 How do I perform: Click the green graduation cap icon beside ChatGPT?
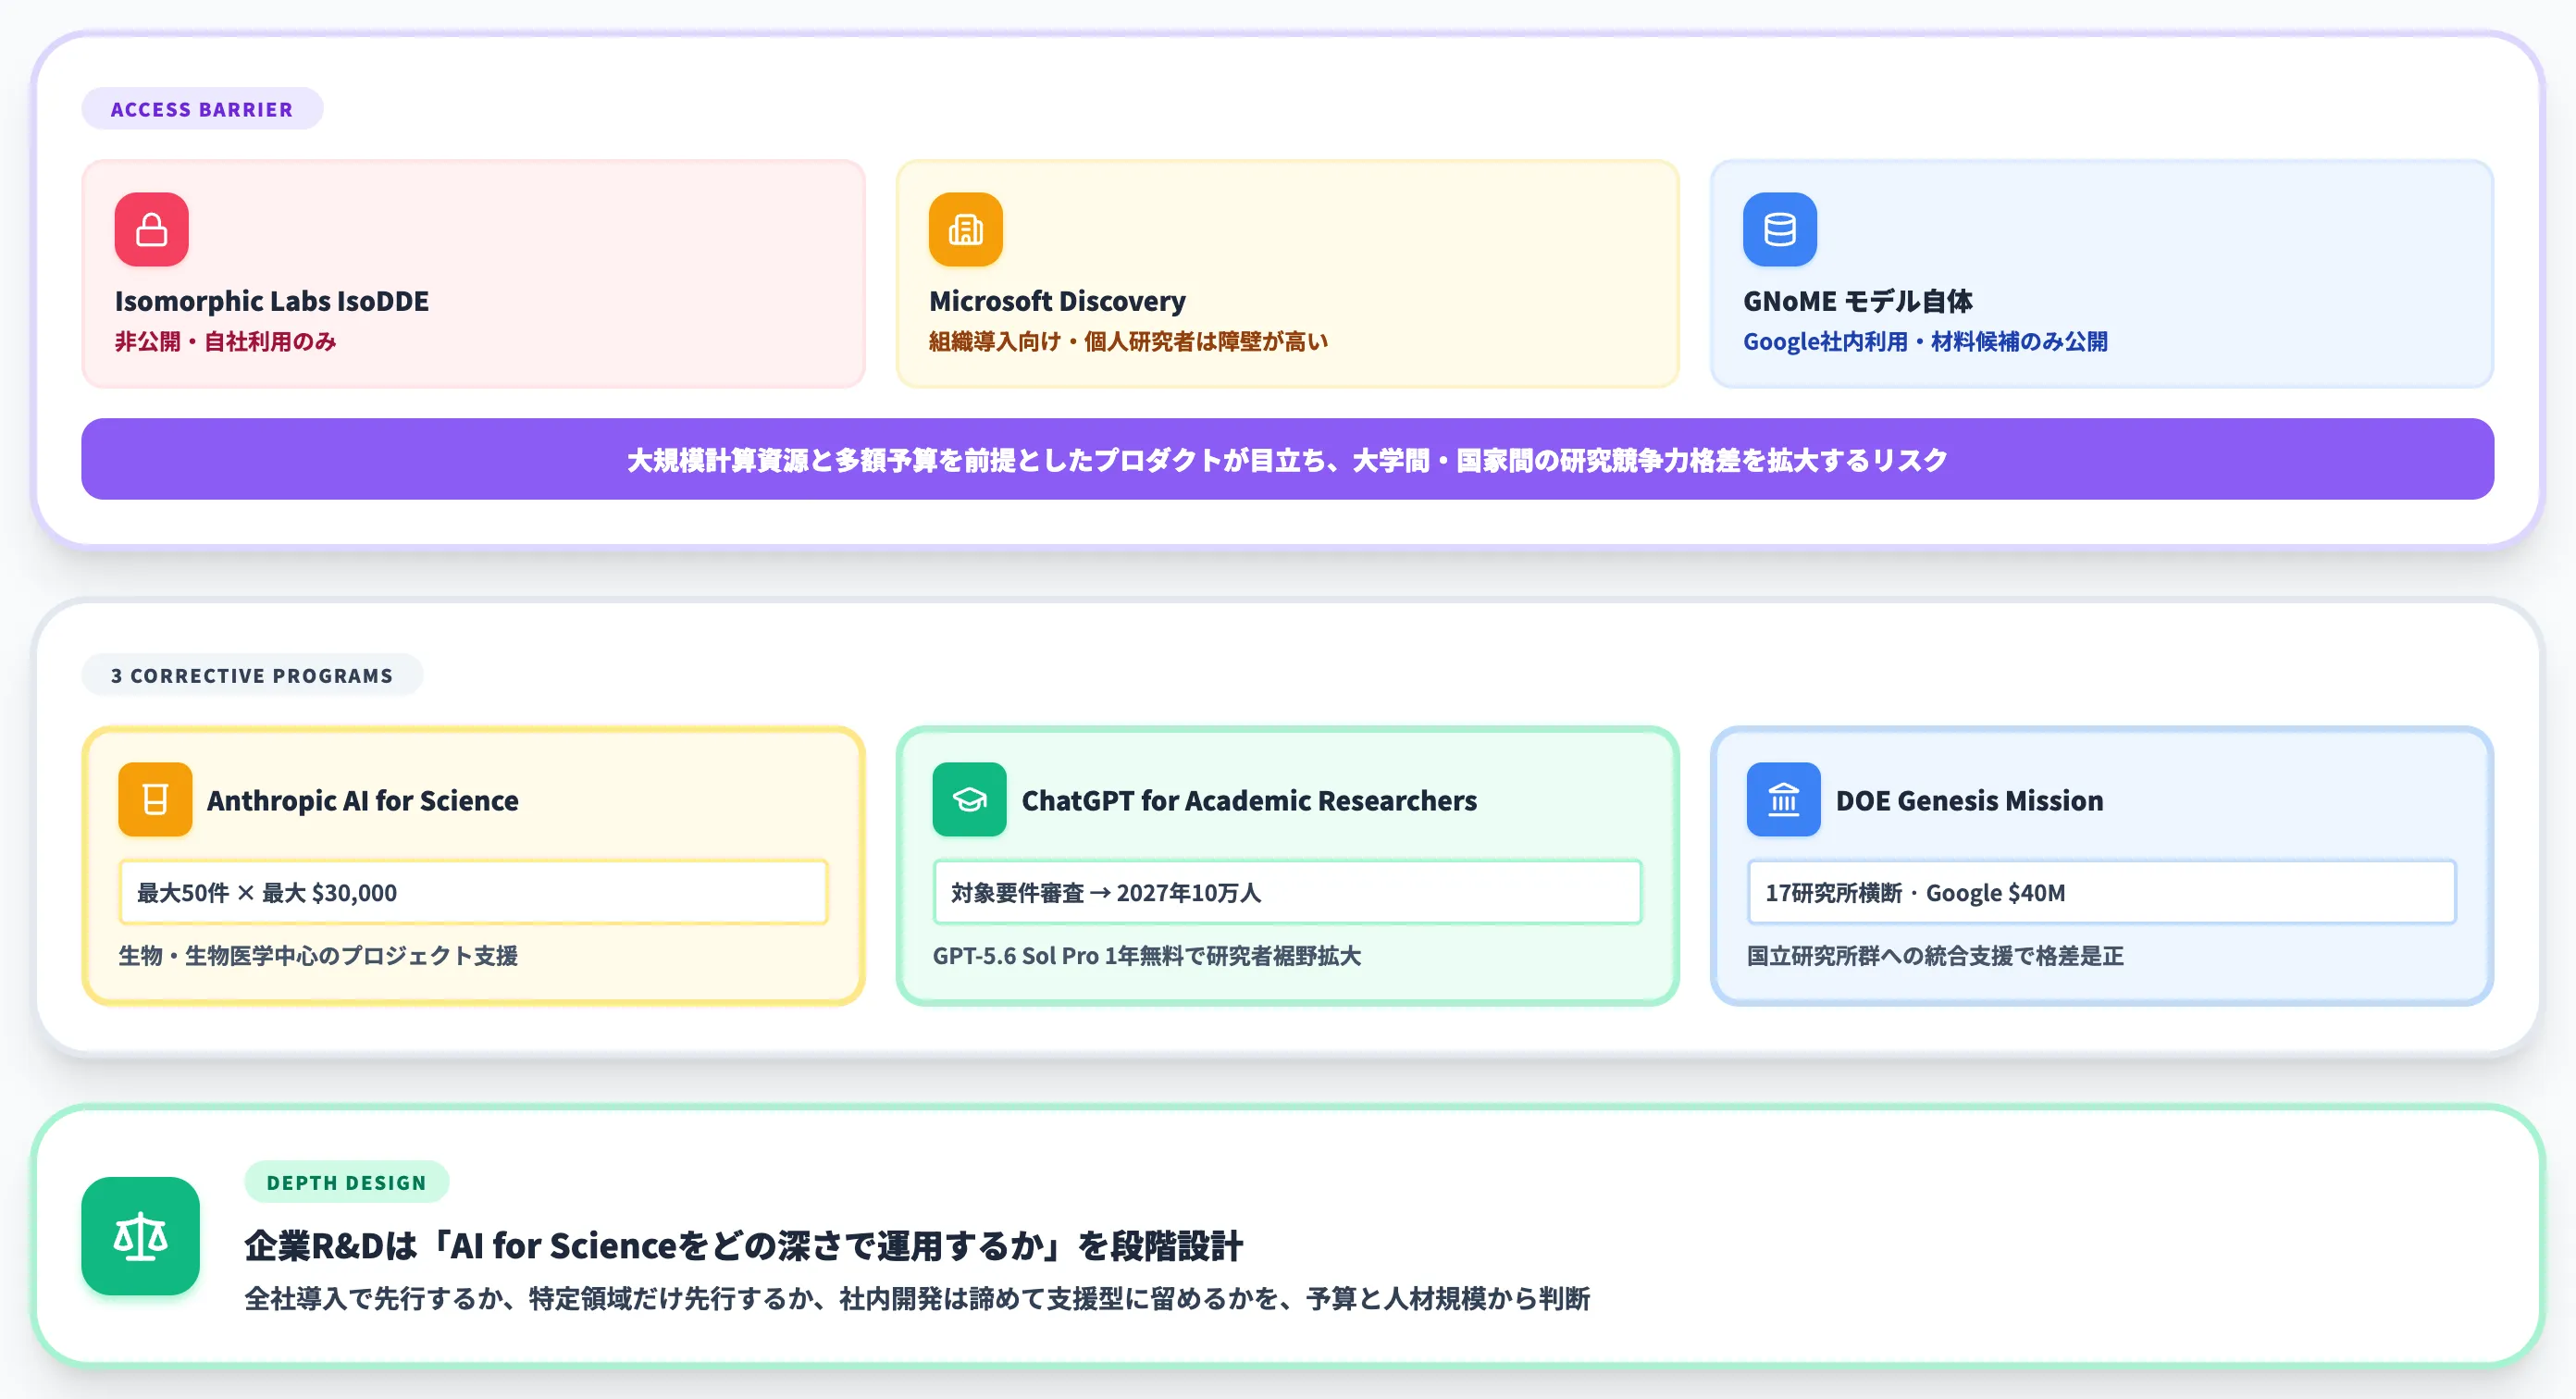(x=969, y=799)
